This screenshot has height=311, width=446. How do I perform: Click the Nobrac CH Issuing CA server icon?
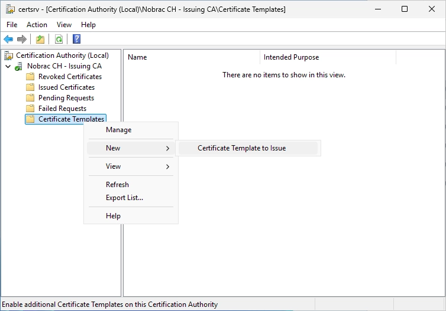click(x=18, y=67)
